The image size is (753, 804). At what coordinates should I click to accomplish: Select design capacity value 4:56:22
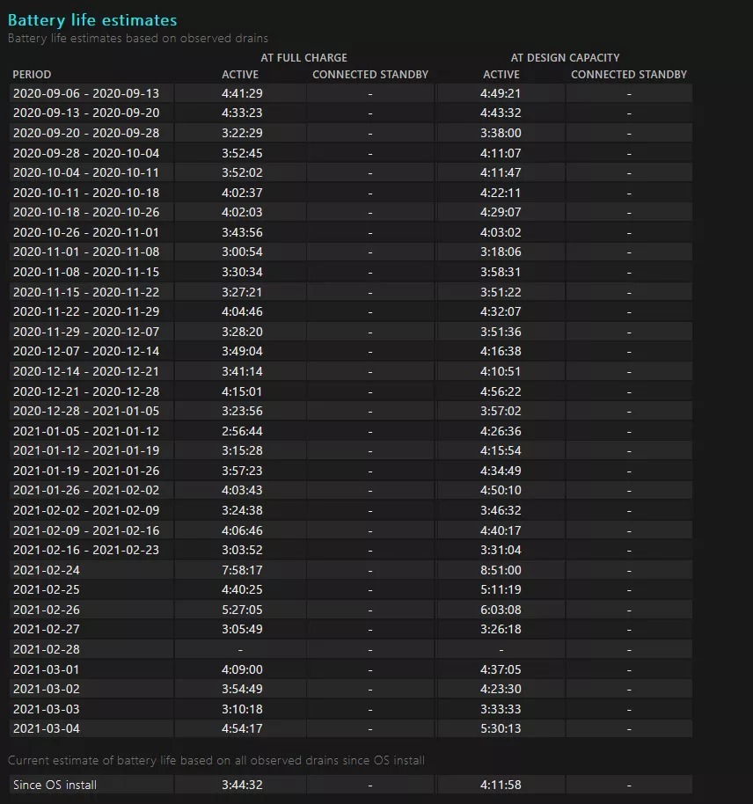point(501,391)
